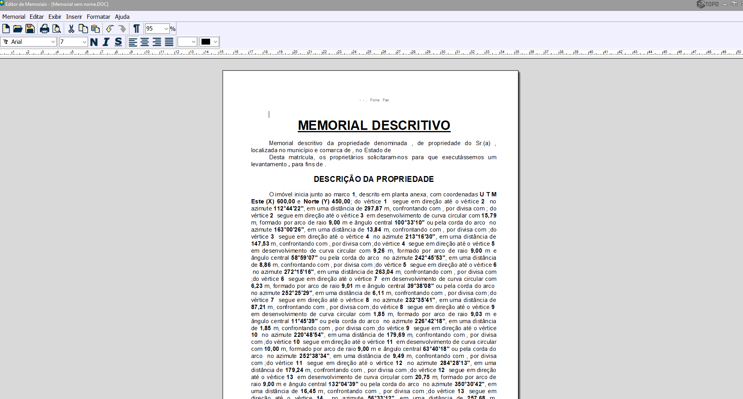
Task: Toggle paragraph marks display
Action: [x=136, y=29]
